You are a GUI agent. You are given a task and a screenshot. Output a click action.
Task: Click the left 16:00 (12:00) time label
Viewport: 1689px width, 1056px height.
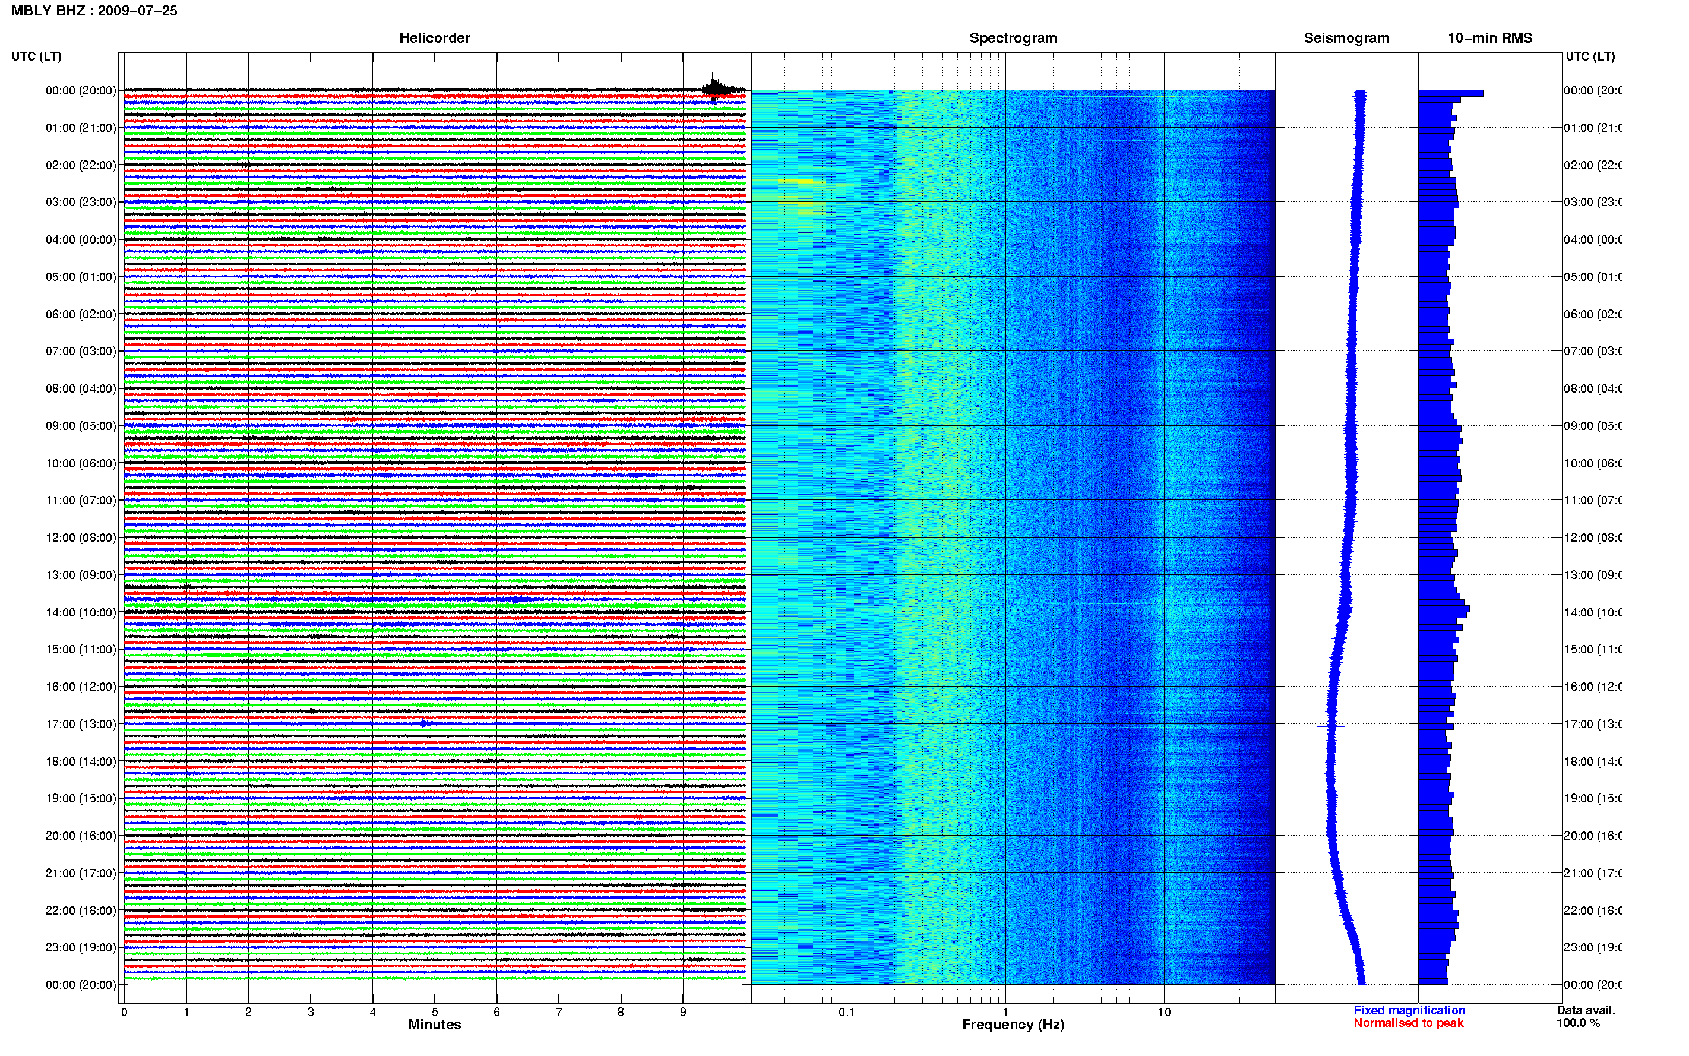[81, 687]
